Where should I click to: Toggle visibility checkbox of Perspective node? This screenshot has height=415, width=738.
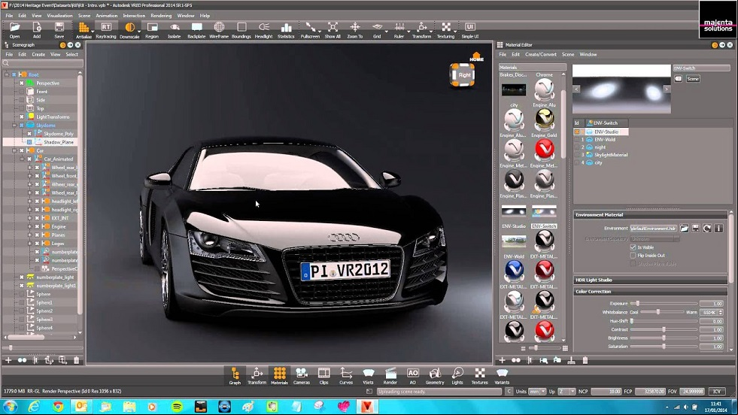(21, 83)
